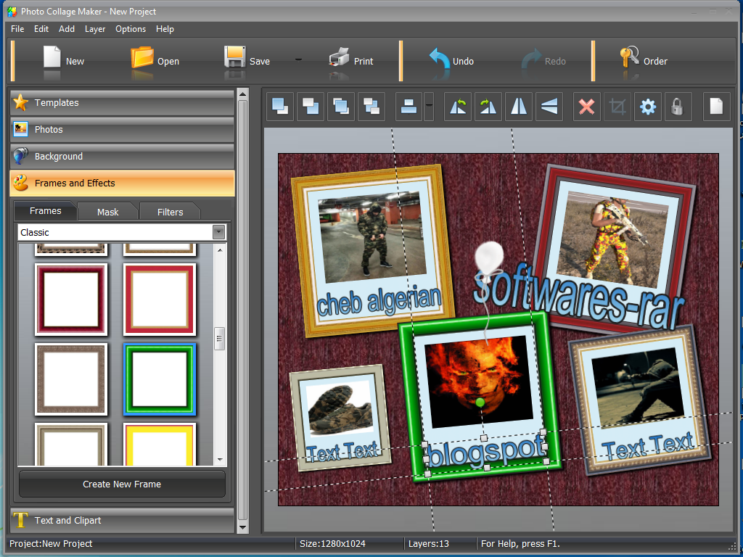Switch to the Filters tab
Image resolution: width=743 pixels, height=557 pixels.
pyautogui.click(x=170, y=213)
